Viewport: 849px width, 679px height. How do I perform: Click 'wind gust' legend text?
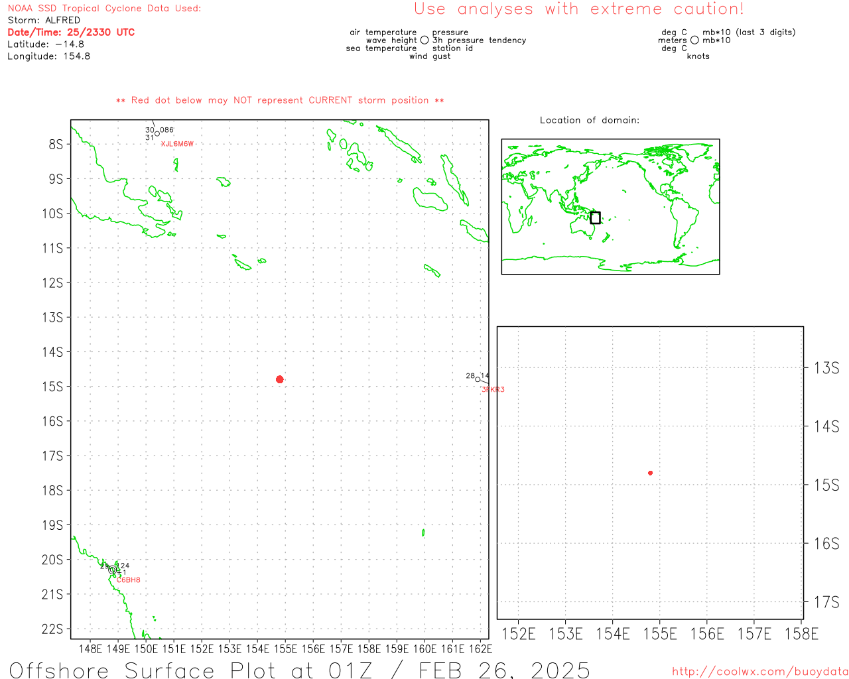[x=430, y=56]
